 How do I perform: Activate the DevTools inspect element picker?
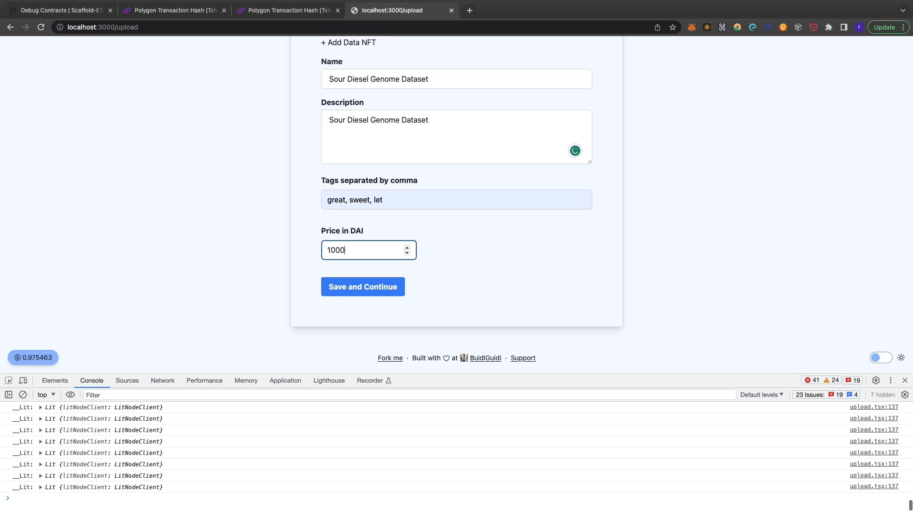point(9,380)
